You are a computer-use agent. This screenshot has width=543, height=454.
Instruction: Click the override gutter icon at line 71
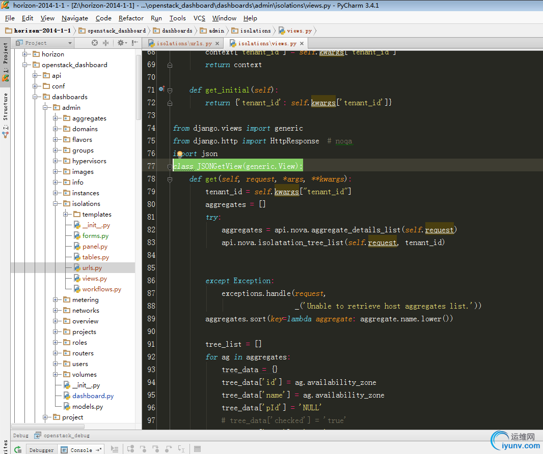[x=161, y=89]
